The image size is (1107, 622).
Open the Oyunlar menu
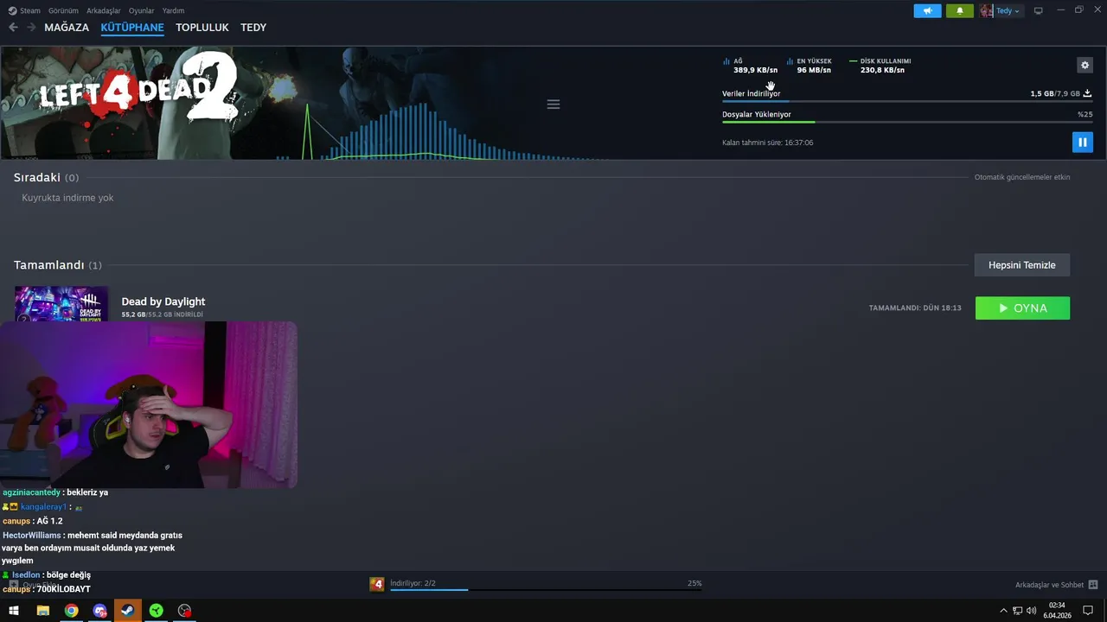[x=141, y=10]
